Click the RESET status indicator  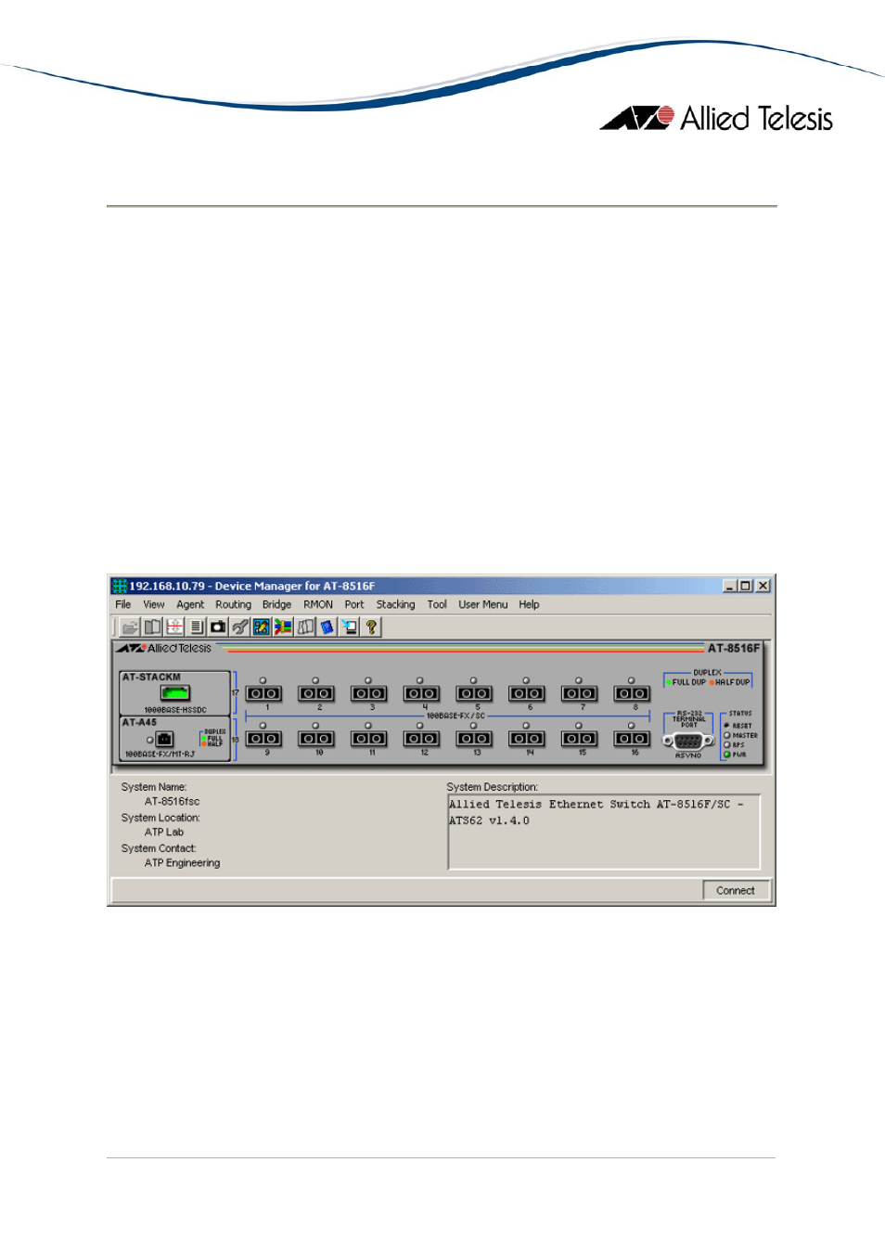[x=726, y=726]
